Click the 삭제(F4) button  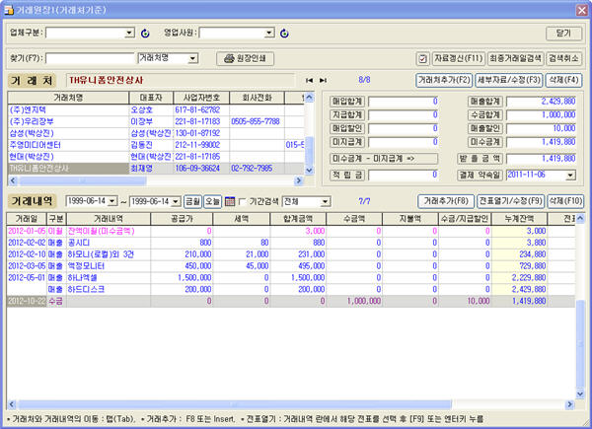(563, 80)
